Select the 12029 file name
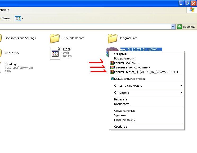The image size is (197, 153). click(x=66, y=49)
